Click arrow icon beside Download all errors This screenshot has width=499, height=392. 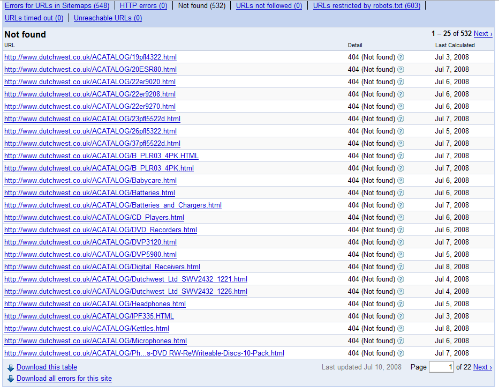tap(11, 379)
